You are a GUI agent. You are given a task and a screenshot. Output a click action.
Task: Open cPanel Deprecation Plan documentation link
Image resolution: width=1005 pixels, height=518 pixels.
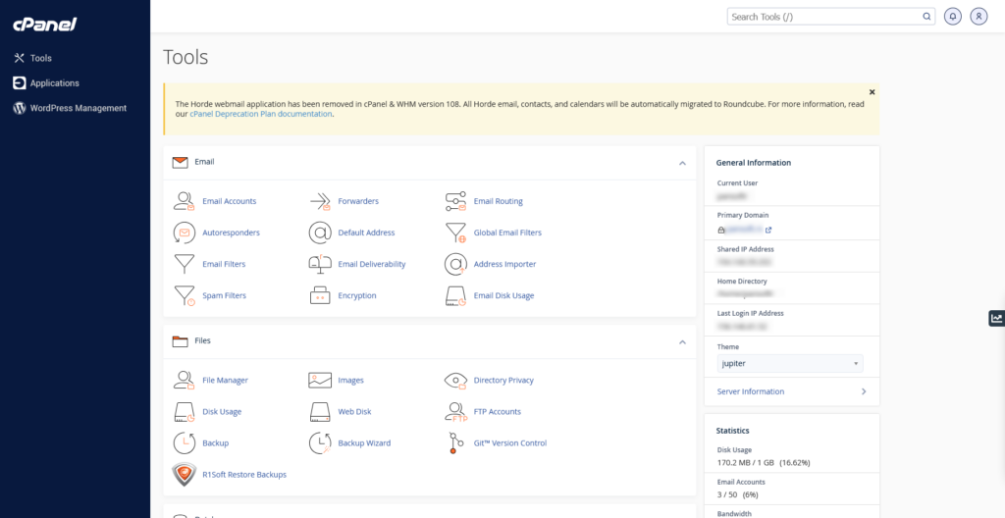coord(260,114)
